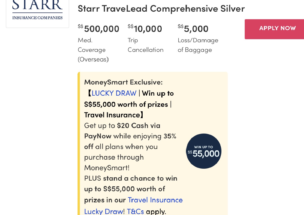This screenshot has height=215, width=304.
Task: Click the Med. Coverage (Overseas) label
Action: click(93, 50)
